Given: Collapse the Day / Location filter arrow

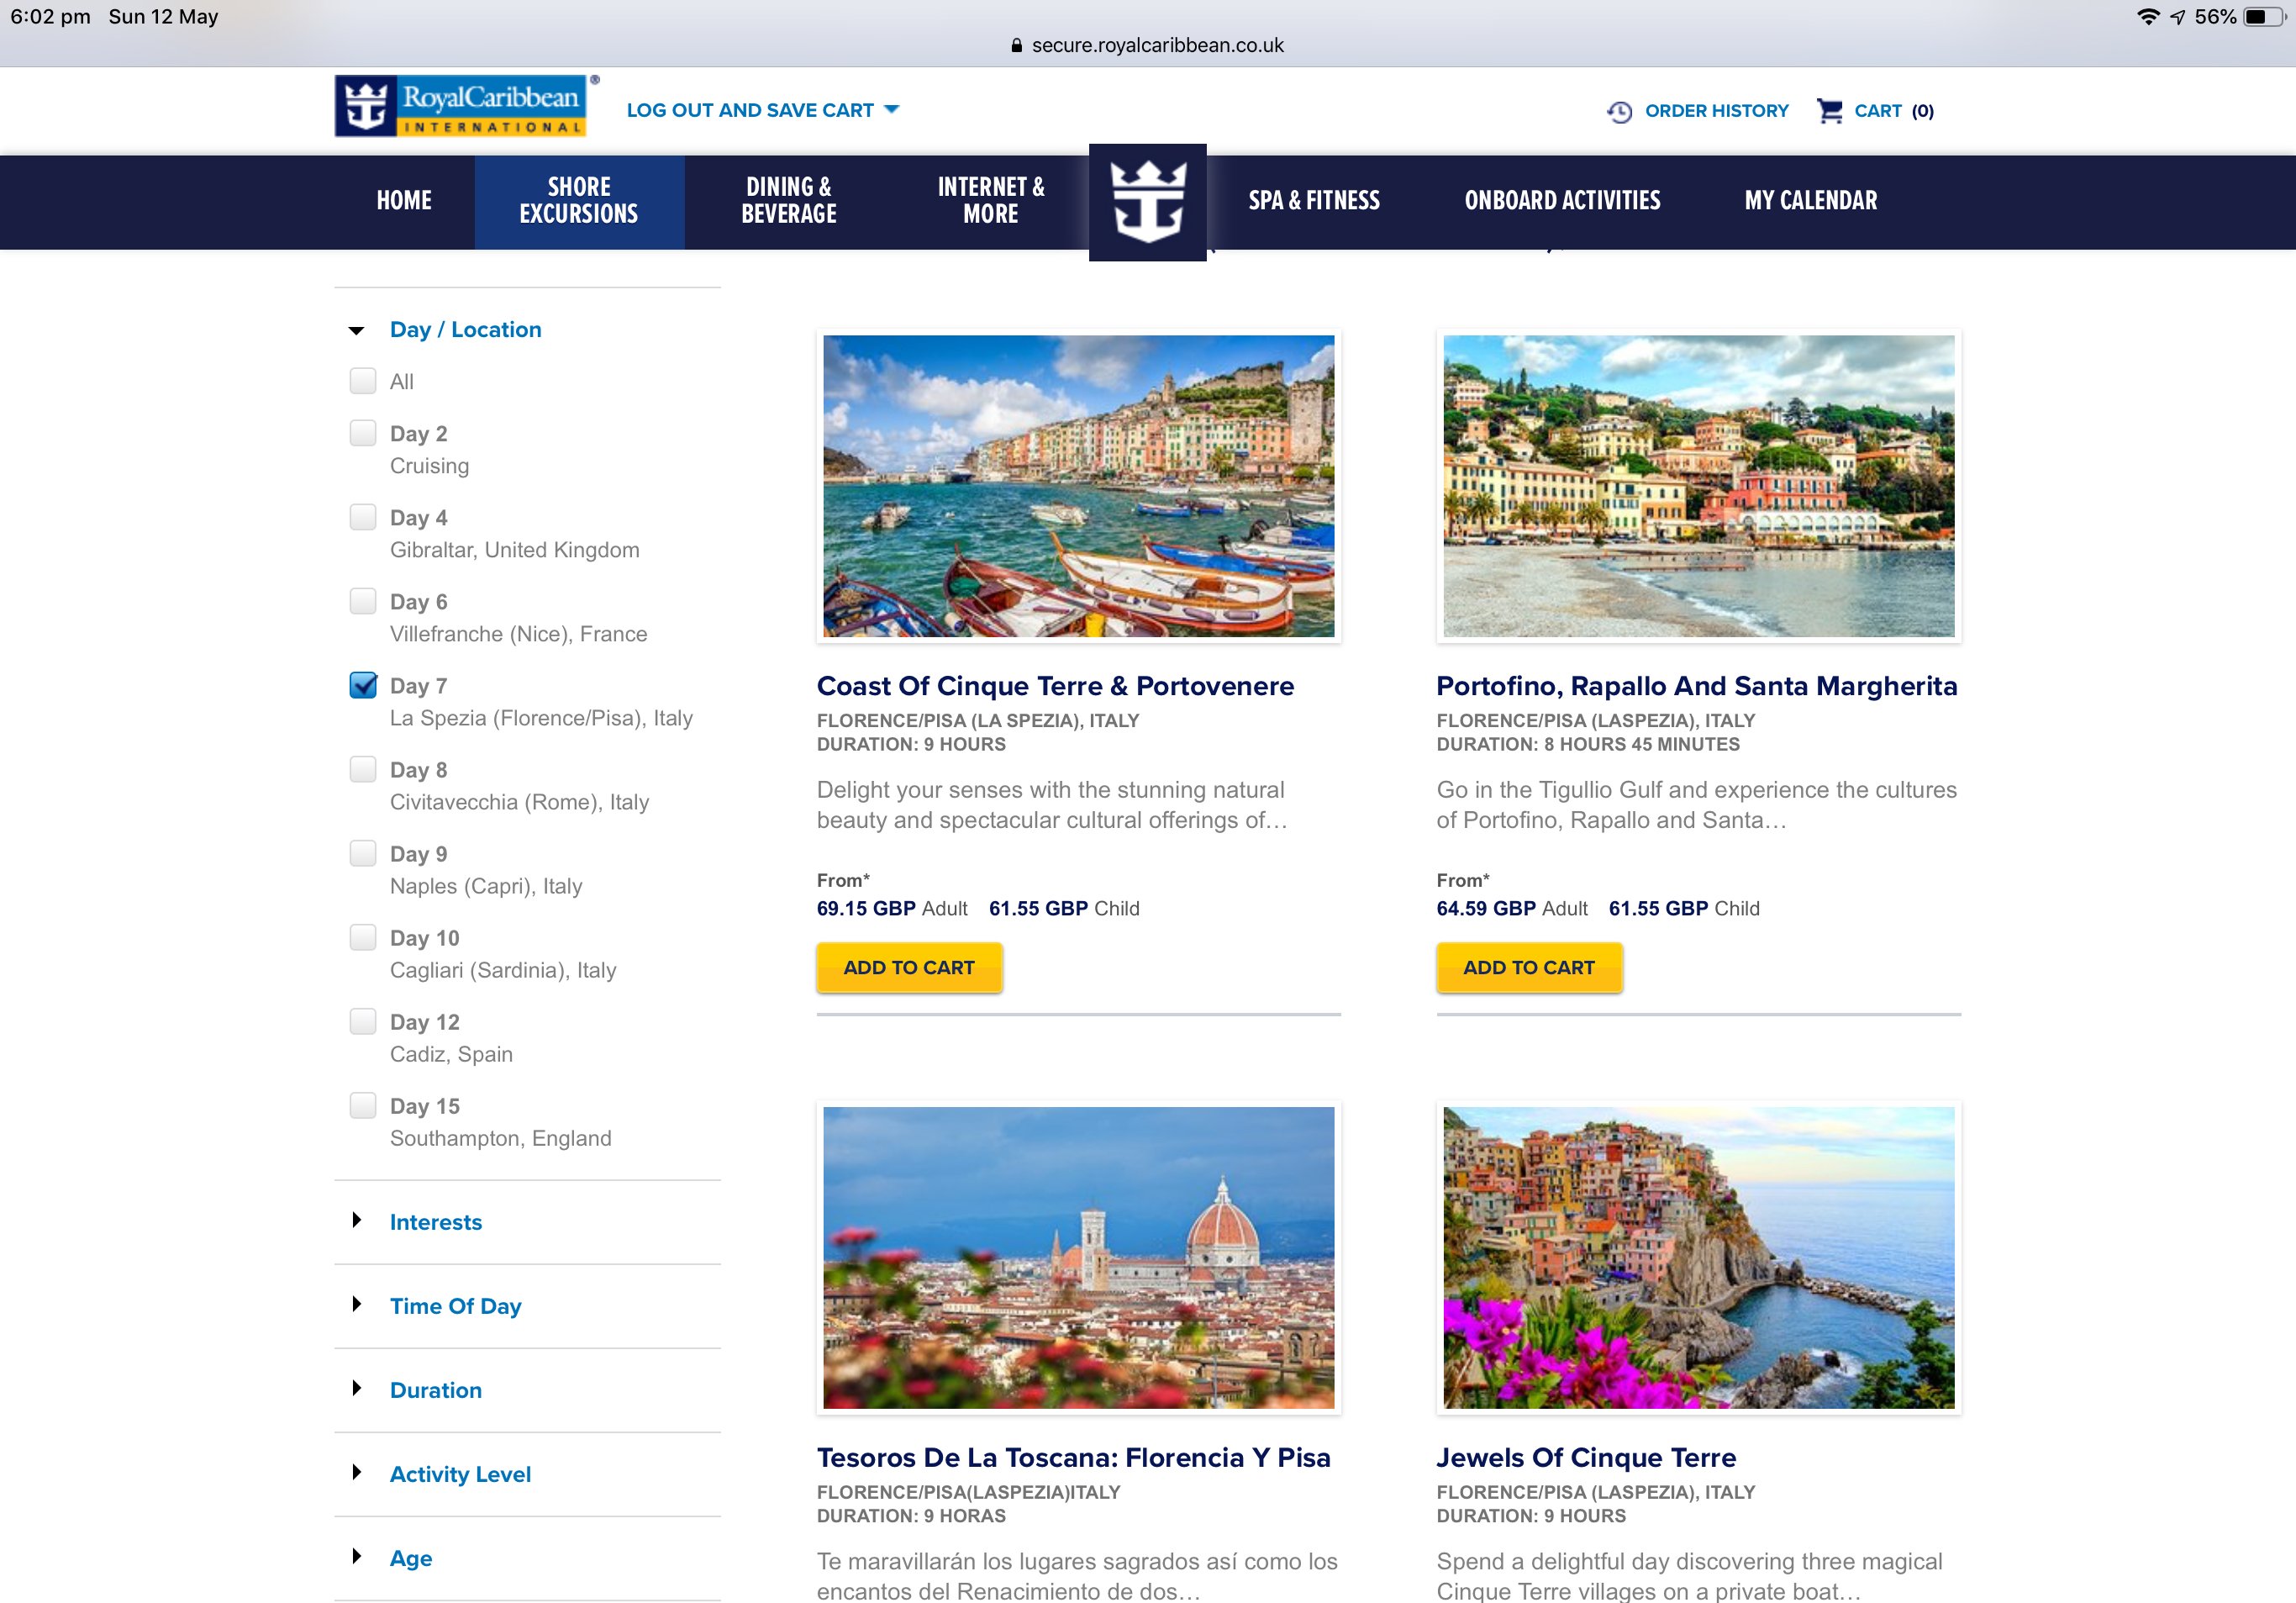Looking at the screenshot, I should pos(356,330).
